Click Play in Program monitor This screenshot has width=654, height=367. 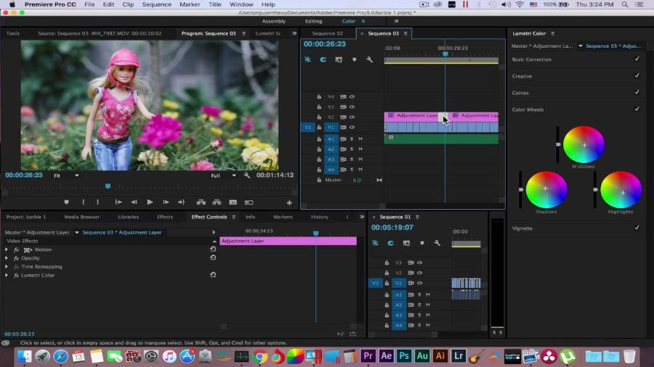[150, 202]
